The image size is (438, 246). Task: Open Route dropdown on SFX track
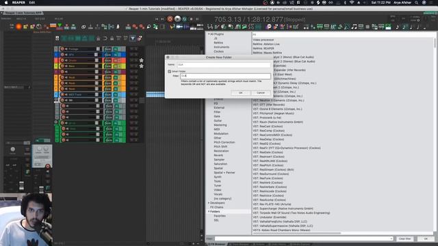(x=107, y=55)
